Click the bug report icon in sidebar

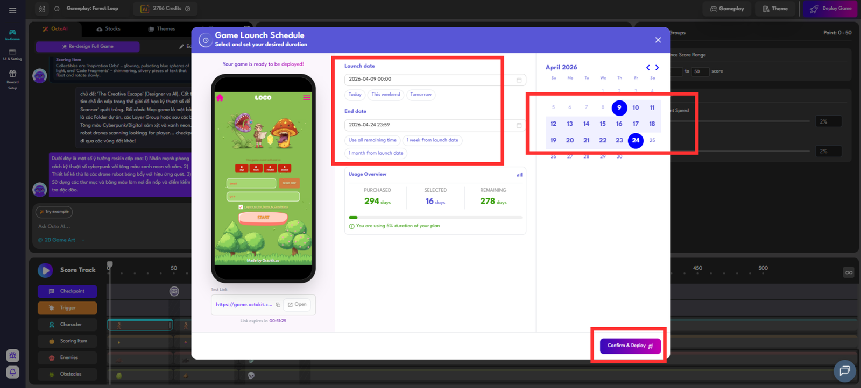(13, 355)
